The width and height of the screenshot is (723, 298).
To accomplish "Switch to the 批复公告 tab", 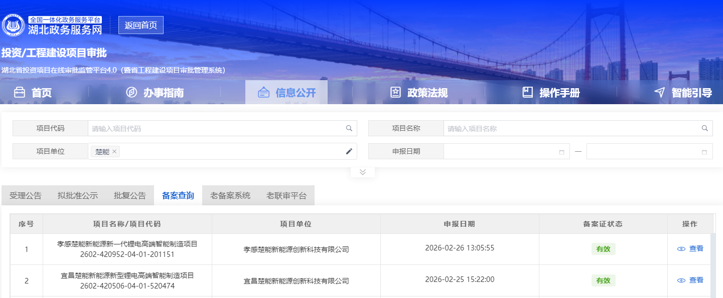I will coord(130,195).
